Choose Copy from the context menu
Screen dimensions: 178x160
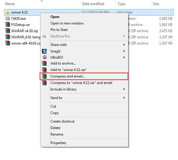tap(84, 113)
